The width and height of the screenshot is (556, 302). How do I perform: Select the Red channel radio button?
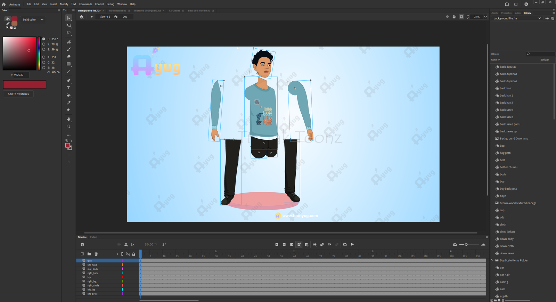[44, 57]
